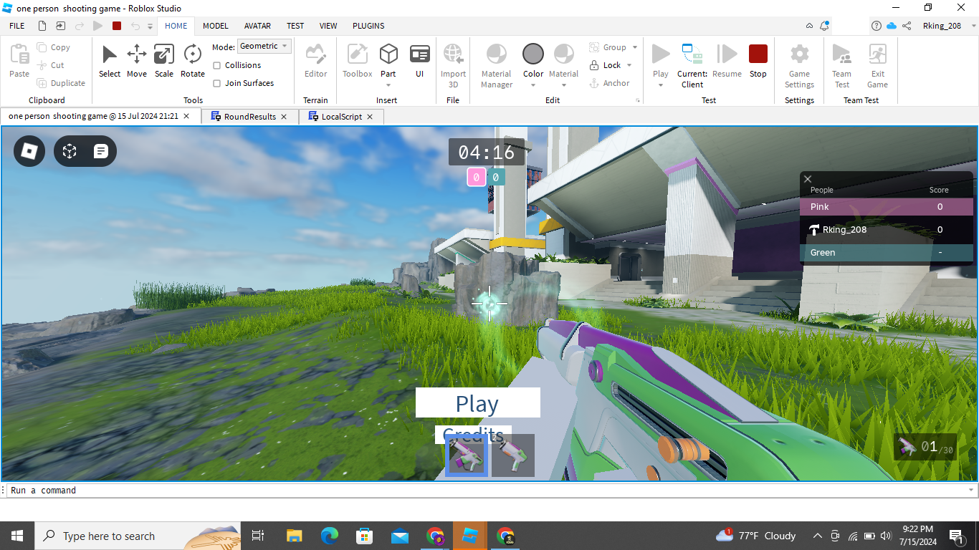Enable Join Surfaces

(x=217, y=83)
